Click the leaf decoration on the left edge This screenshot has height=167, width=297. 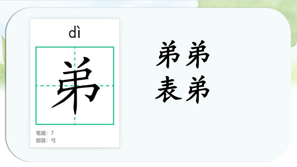point(3,62)
